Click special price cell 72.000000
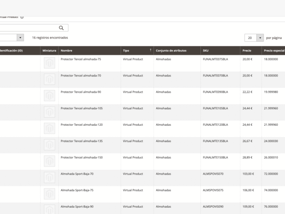Viewport: 285px width, 214px height. (x=271, y=174)
